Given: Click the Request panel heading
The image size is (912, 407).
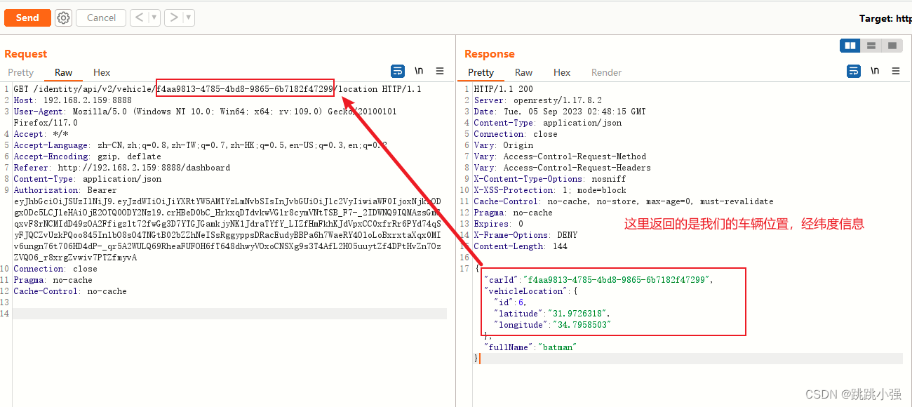Looking at the screenshot, I should 26,54.
